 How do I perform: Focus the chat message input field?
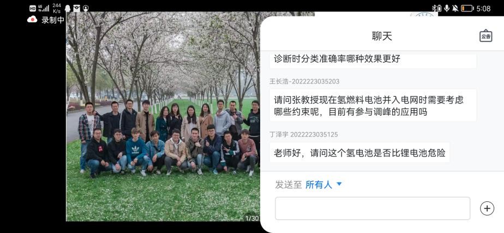[373, 208]
